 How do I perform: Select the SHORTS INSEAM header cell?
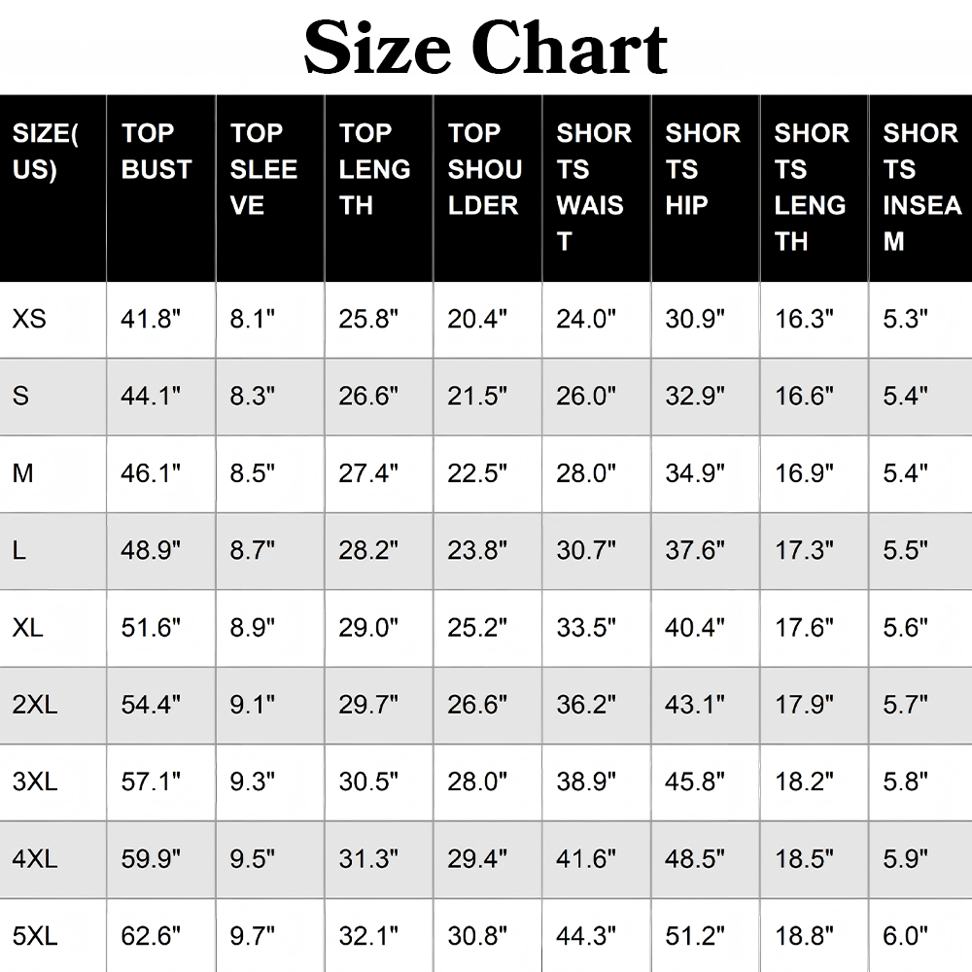click(x=921, y=188)
